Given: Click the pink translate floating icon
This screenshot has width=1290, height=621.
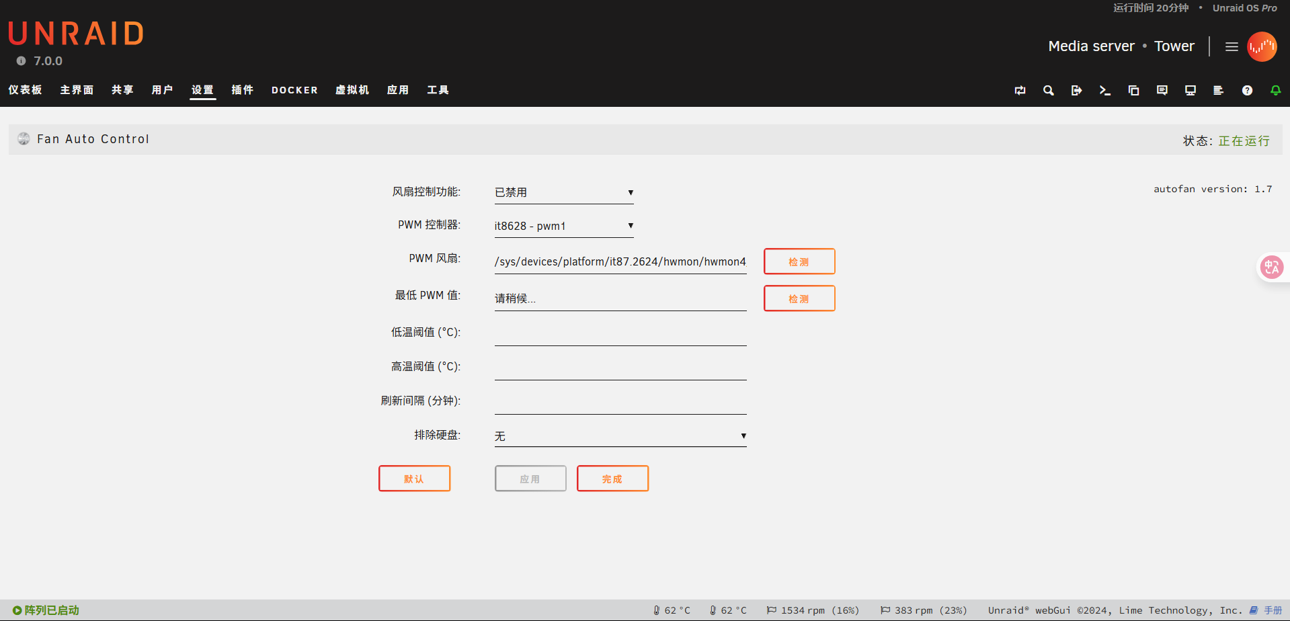Looking at the screenshot, I should [1271, 267].
